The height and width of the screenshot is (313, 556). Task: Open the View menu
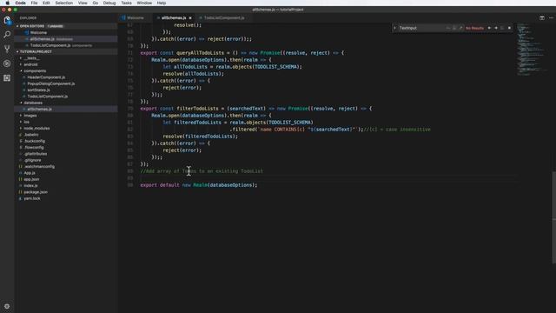tap(83, 3)
